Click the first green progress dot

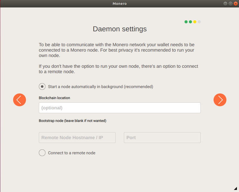(x=186, y=21)
